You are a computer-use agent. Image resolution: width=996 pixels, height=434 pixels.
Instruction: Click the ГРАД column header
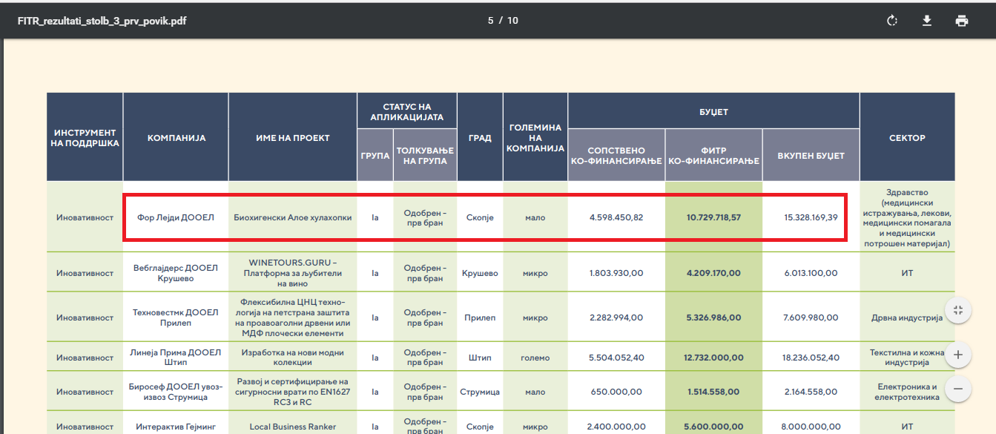click(x=480, y=138)
